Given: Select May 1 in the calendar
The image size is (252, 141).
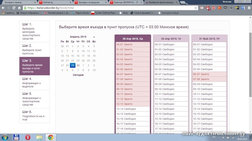Looking at the screenshot, I should point(83,65).
